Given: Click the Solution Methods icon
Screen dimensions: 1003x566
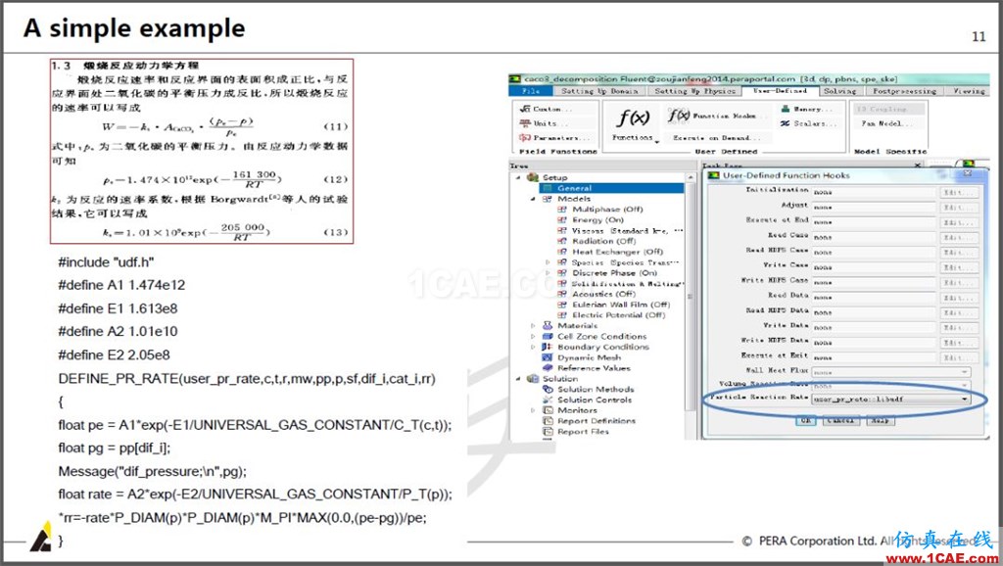Looking at the screenshot, I should (548, 389).
